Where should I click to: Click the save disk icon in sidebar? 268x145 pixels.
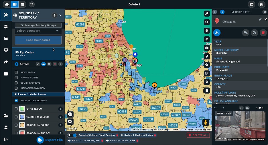(x=6, y=38)
